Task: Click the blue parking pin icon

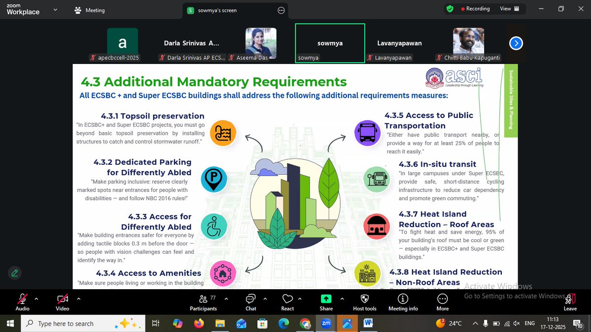Action: click(214, 179)
